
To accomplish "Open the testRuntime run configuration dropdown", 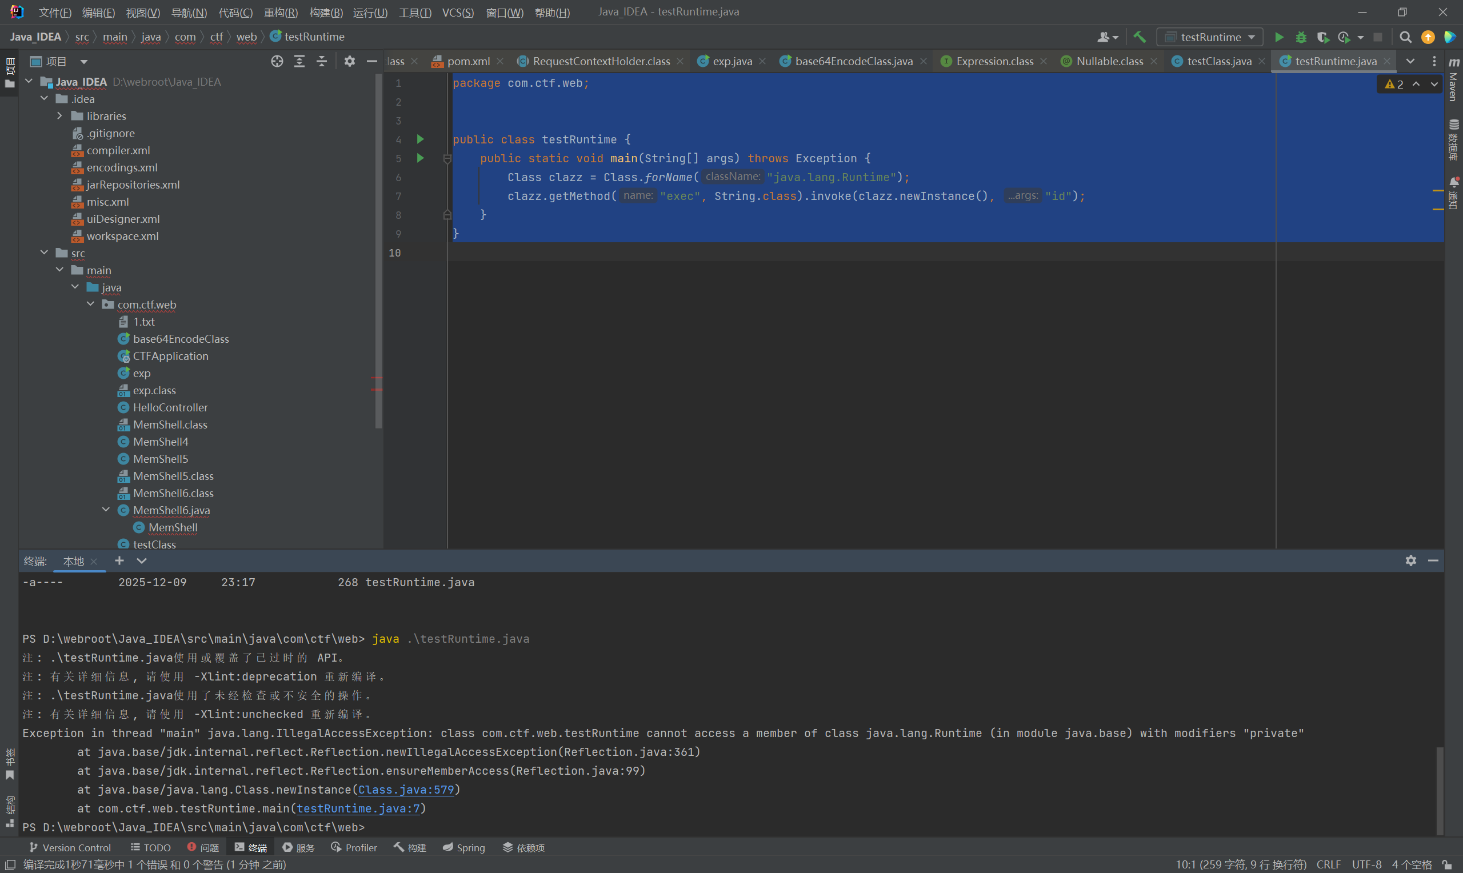I will [x=1210, y=37].
